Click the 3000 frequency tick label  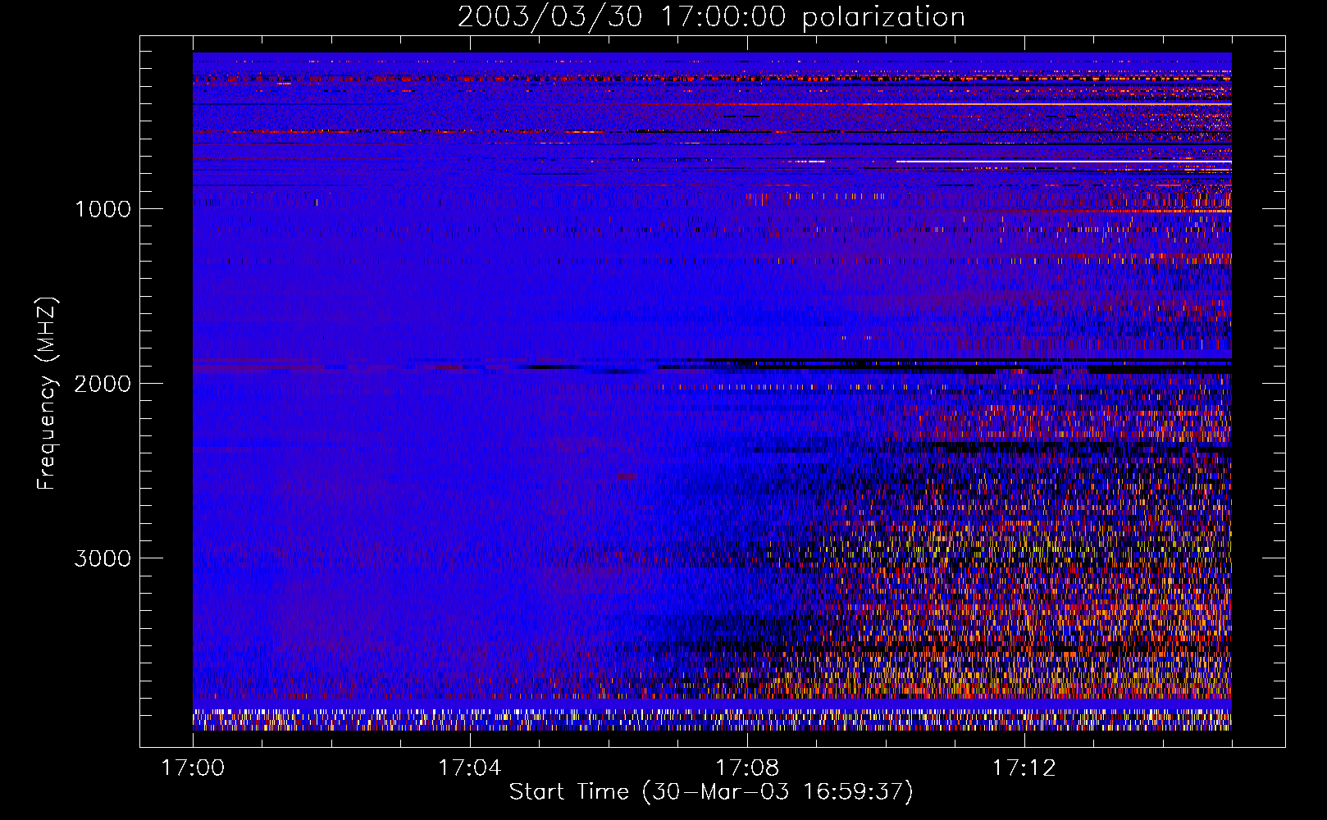tap(103, 558)
